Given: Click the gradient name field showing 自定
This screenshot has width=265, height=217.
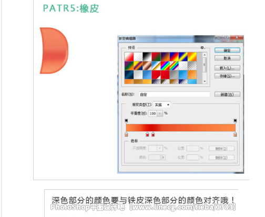Looking at the screenshot, I should pyautogui.click(x=175, y=95).
